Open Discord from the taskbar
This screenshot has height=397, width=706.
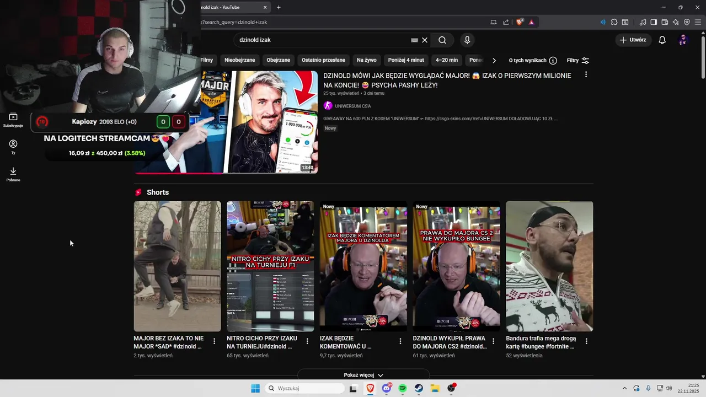[387, 388]
